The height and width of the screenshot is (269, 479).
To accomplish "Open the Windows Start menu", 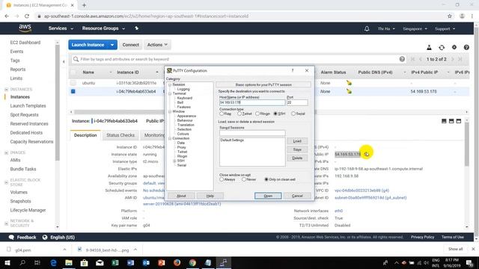I will 7,262.
